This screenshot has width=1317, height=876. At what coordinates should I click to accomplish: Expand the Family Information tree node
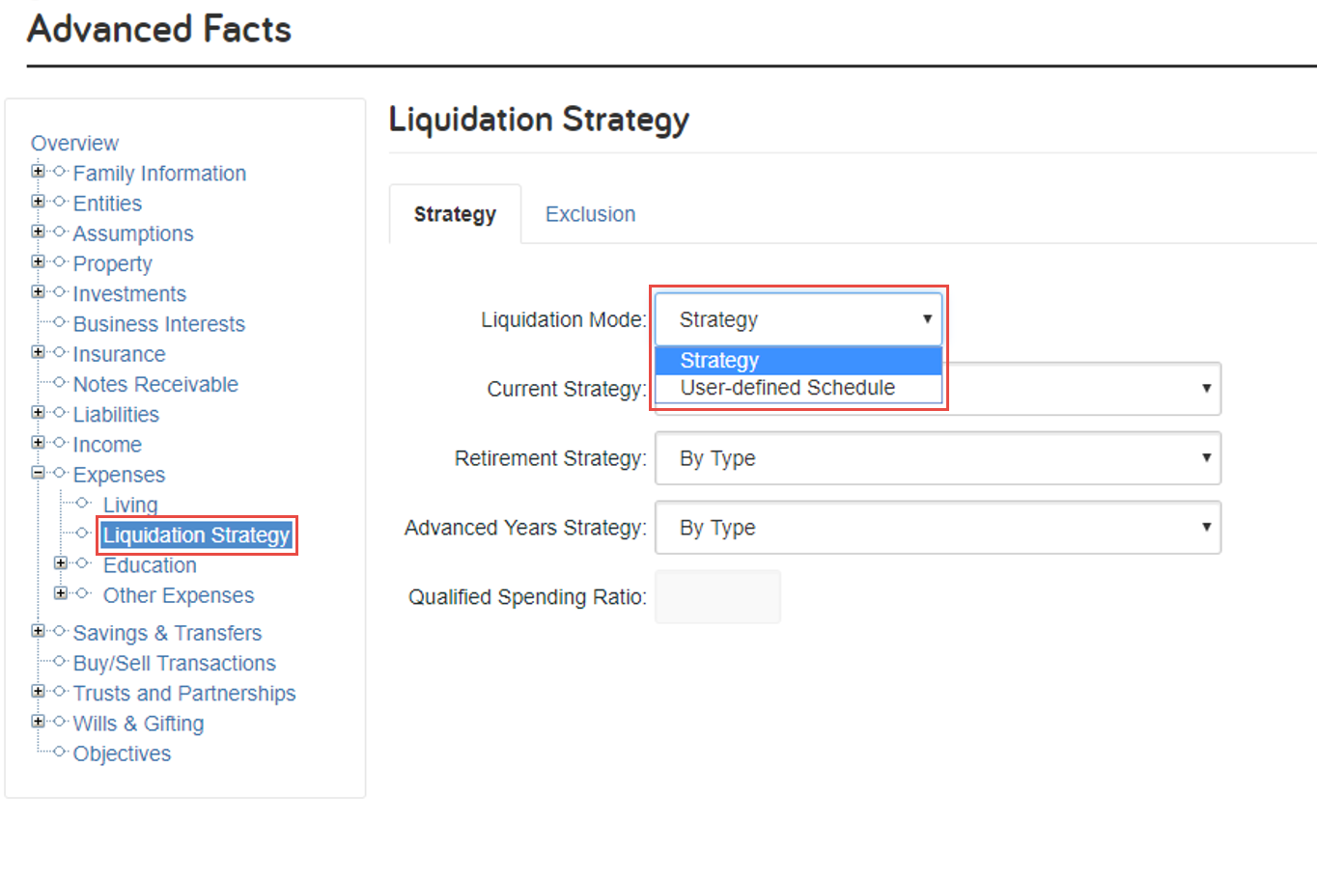click(38, 172)
